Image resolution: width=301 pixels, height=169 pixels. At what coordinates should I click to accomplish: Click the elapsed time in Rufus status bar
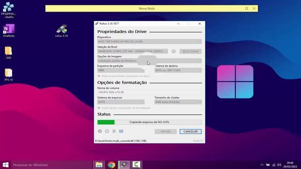[198, 141]
